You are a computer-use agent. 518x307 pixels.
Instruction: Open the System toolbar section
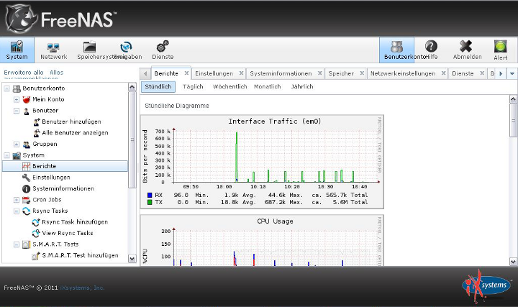click(17, 50)
